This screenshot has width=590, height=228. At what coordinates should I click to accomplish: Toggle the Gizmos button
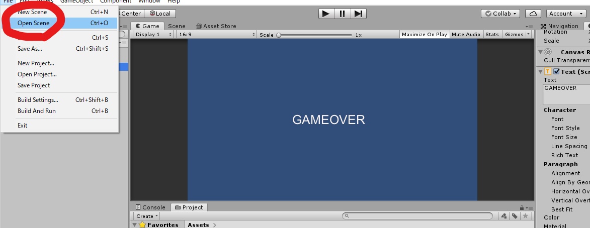pos(514,34)
